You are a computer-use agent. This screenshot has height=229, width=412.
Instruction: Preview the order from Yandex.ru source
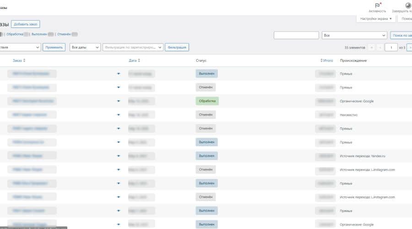tap(119, 156)
